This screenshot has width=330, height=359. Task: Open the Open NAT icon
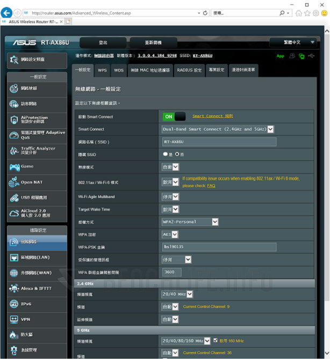[x=14, y=182]
